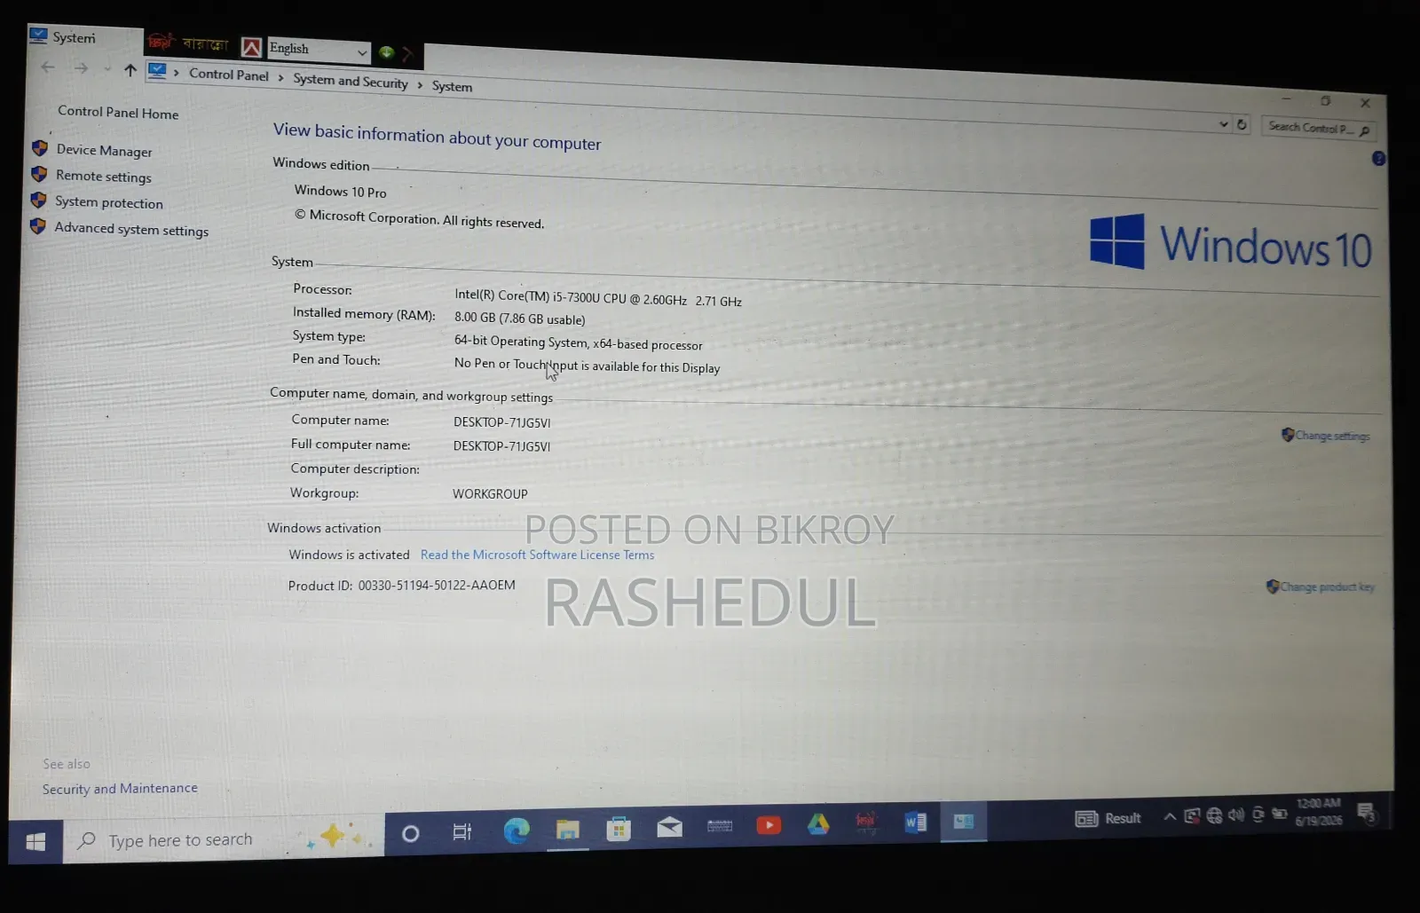Open Advanced system settings
1420x913 pixels.
pyautogui.click(x=131, y=229)
